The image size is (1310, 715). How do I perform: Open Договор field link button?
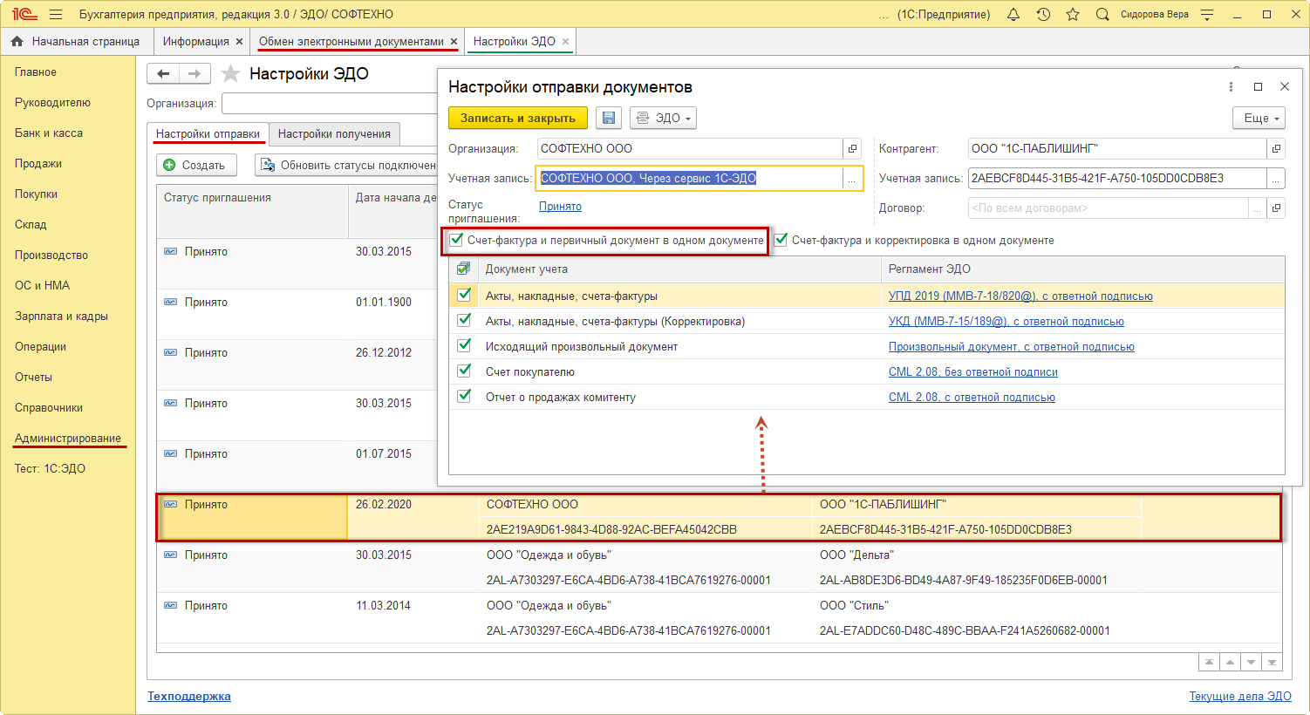[1276, 208]
